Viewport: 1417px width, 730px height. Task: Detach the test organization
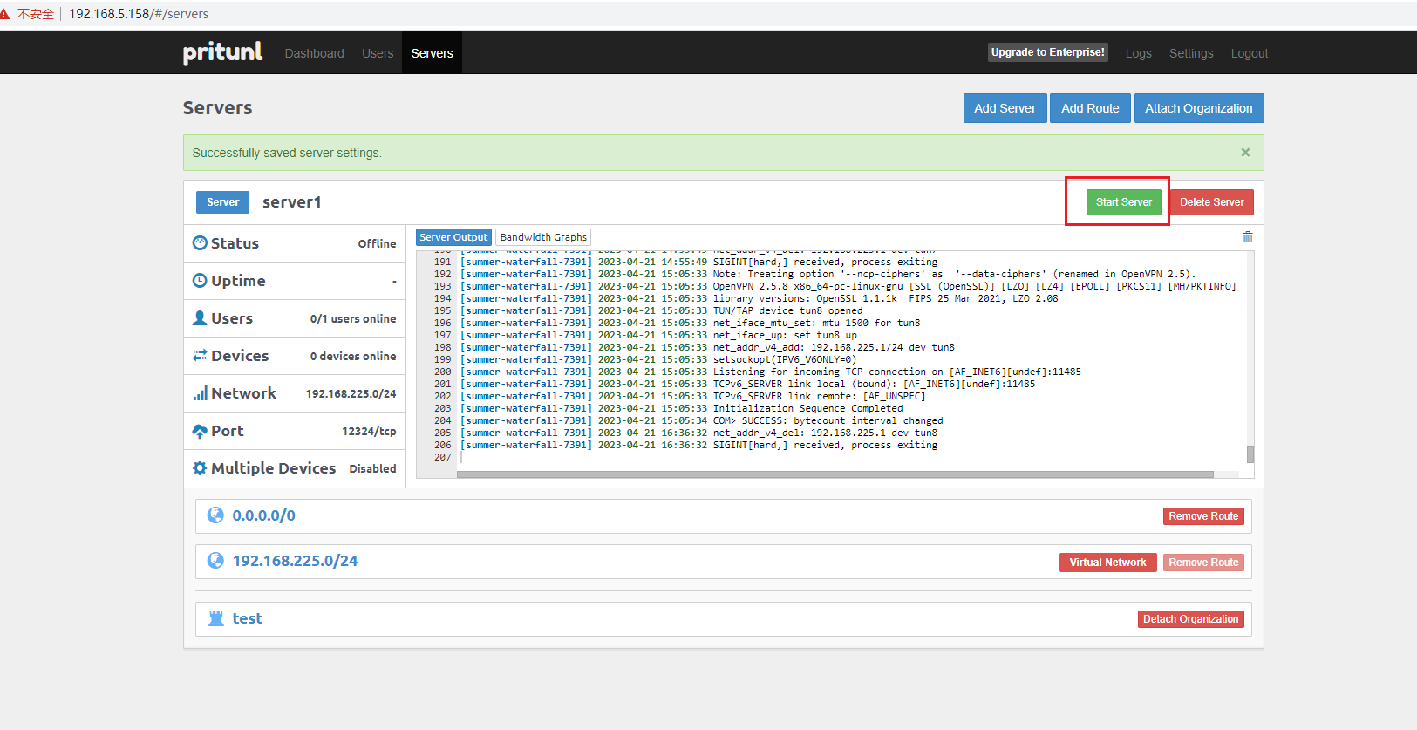1191,619
